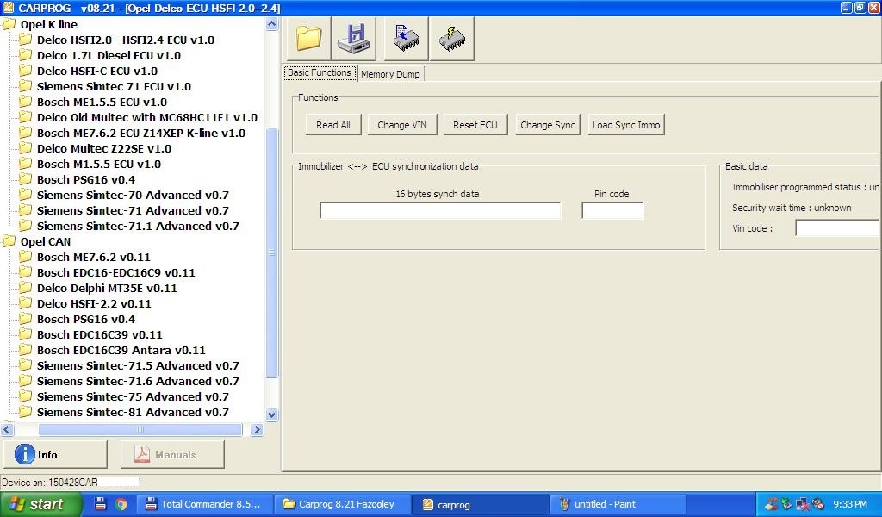Select Siemens Simtec-71 Advanced v0.7
882x517 pixels.
point(133,210)
